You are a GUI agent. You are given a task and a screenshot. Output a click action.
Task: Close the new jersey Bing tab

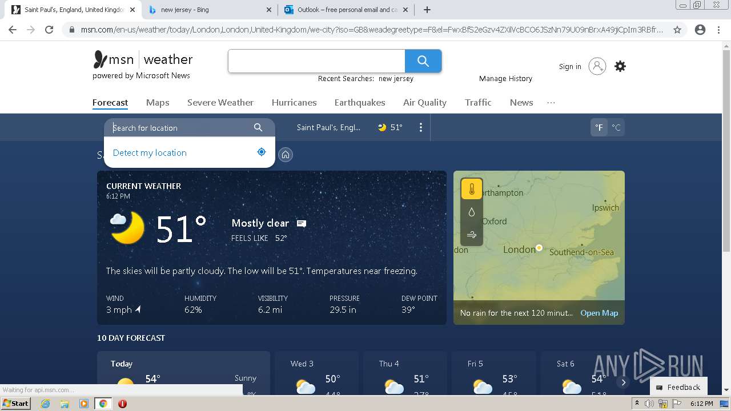(x=269, y=10)
